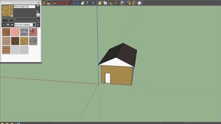Viewport: 221px width, 124px height.
Task: Expand the material library dropdown arrow
Action: pyautogui.click(x=34, y=25)
